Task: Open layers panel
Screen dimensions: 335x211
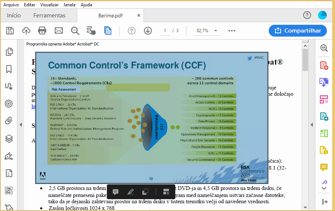Action: 9,139
